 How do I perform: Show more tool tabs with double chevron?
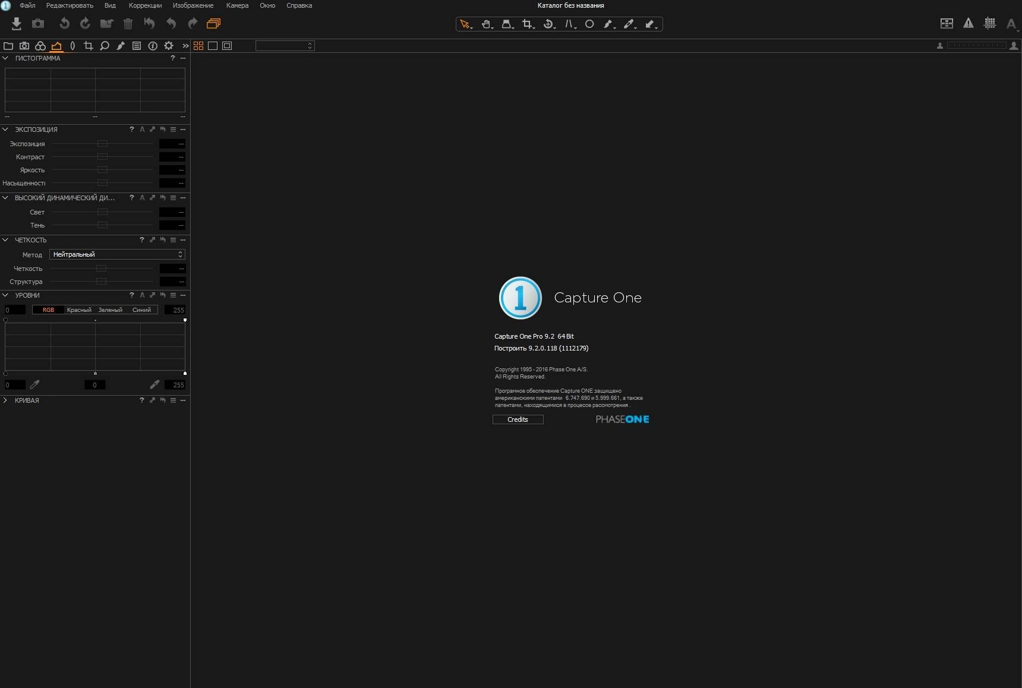click(x=185, y=46)
